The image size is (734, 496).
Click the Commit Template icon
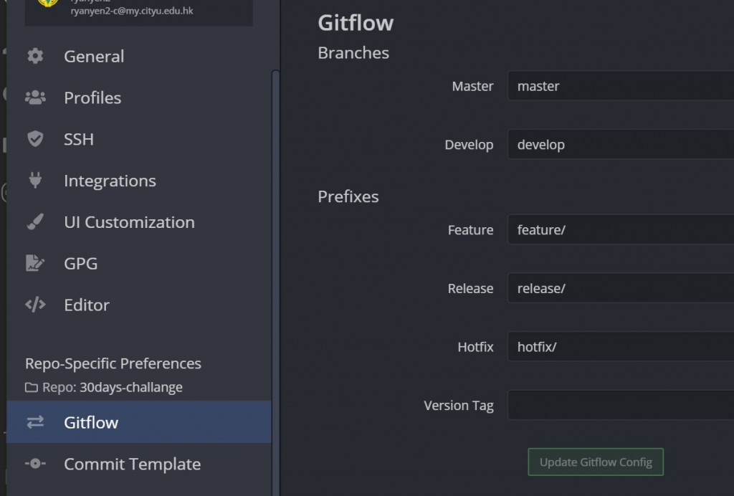tap(35, 464)
